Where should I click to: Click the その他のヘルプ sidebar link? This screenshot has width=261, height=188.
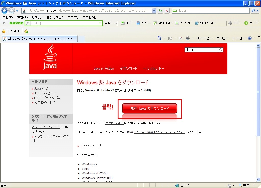coord(45,102)
